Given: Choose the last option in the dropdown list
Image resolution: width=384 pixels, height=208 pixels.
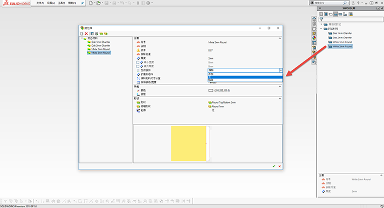Looking at the screenshot, I should pyautogui.click(x=245, y=80).
